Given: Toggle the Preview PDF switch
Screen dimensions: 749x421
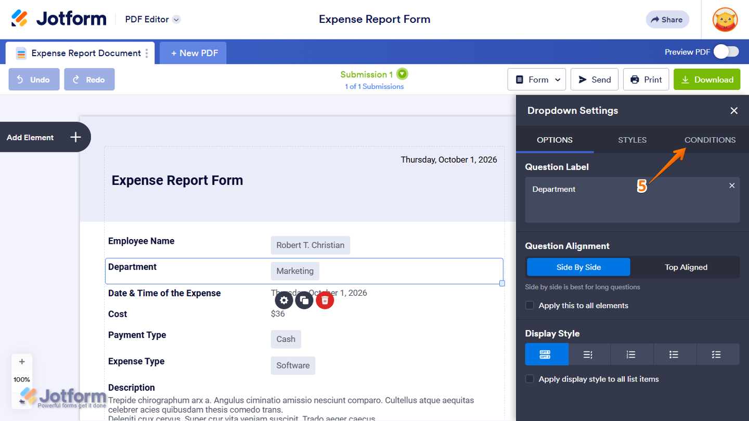Looking at the screenshot, I should pos(726,51).
